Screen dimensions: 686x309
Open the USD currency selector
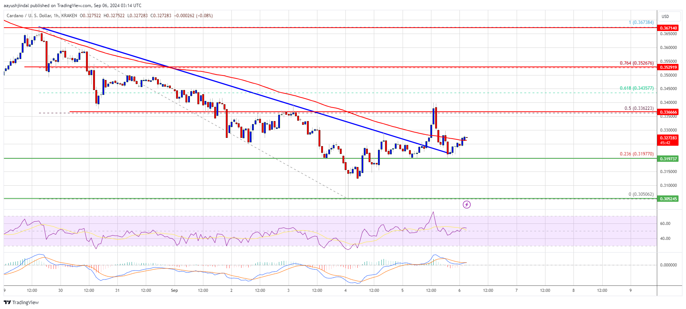pyautogui.click(x=665, y=16)
